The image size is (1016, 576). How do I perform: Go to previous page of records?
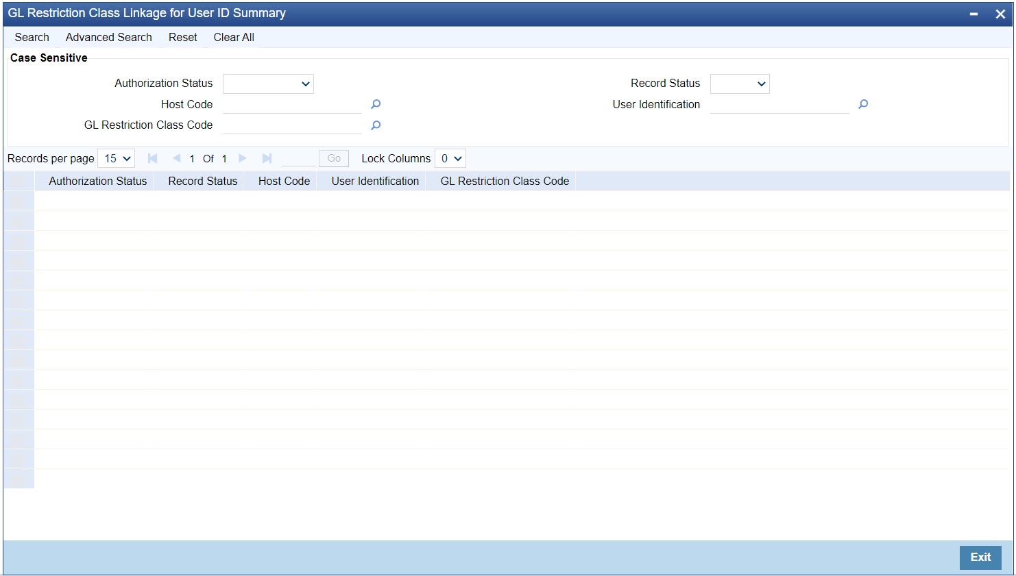(176, 158)
